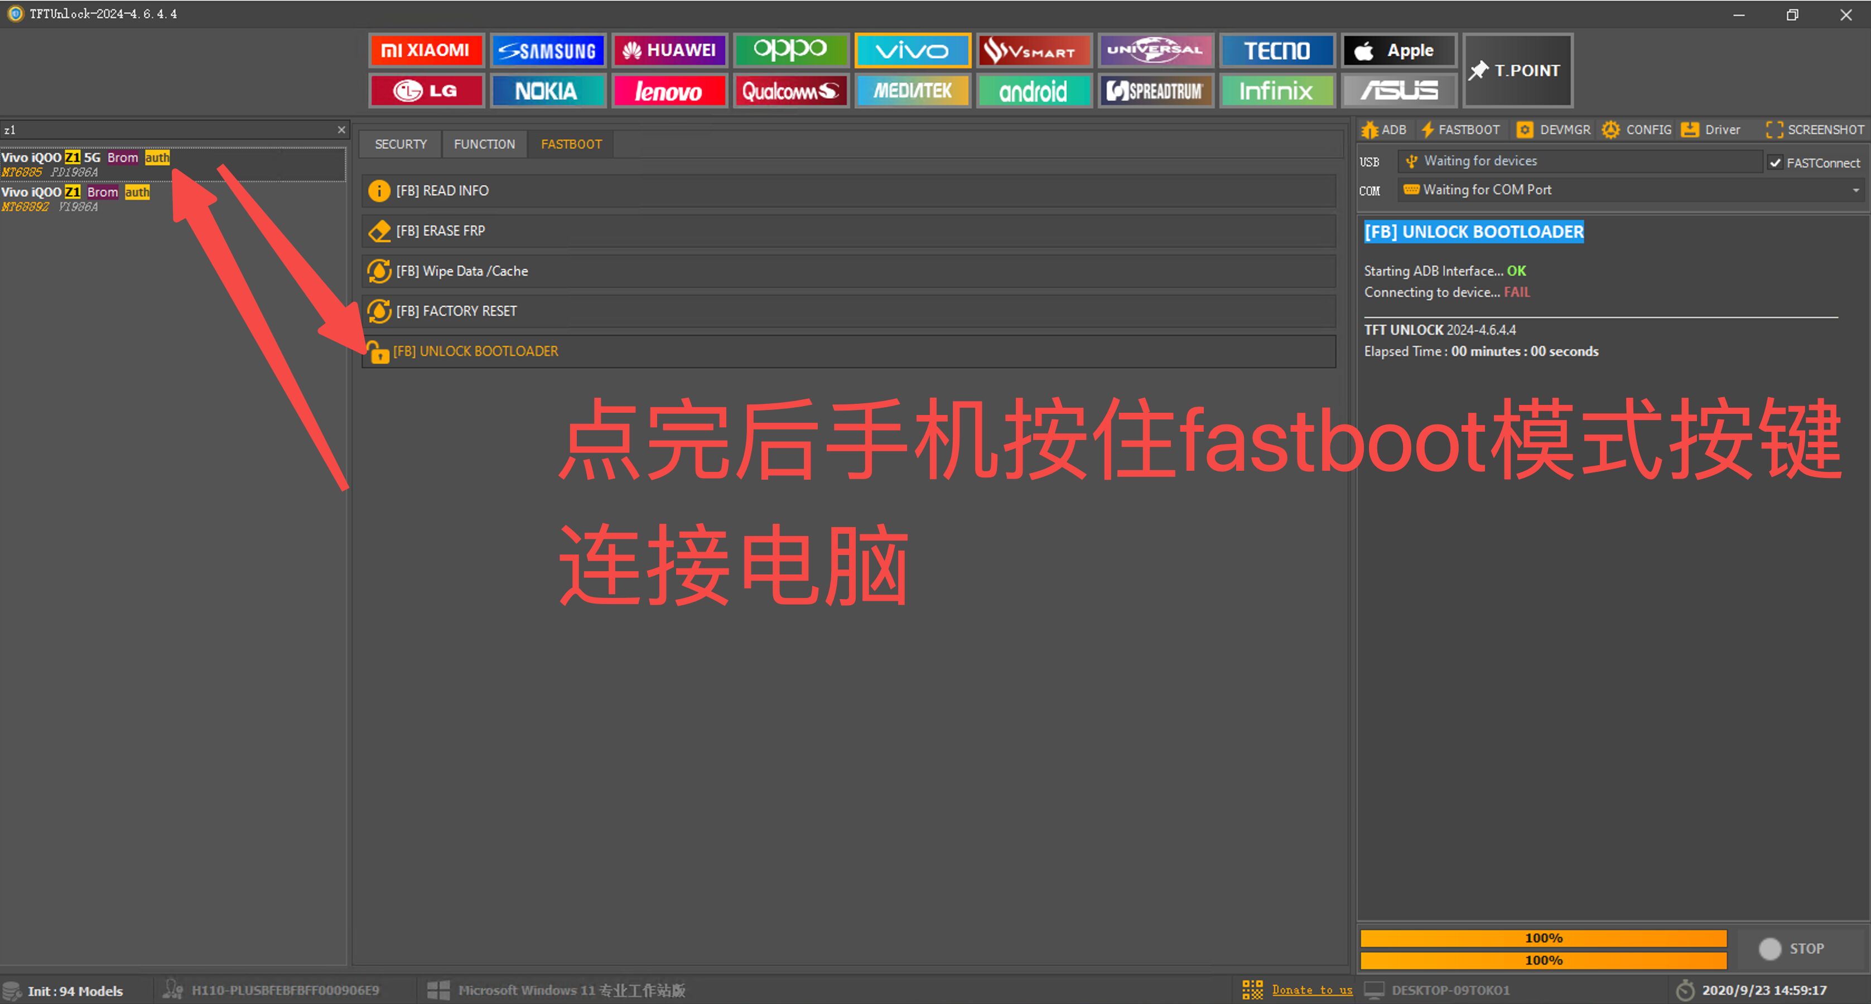Run [FB] ERASE FRP
The width and height of the screenshot is (1871, 1004).
848,230
